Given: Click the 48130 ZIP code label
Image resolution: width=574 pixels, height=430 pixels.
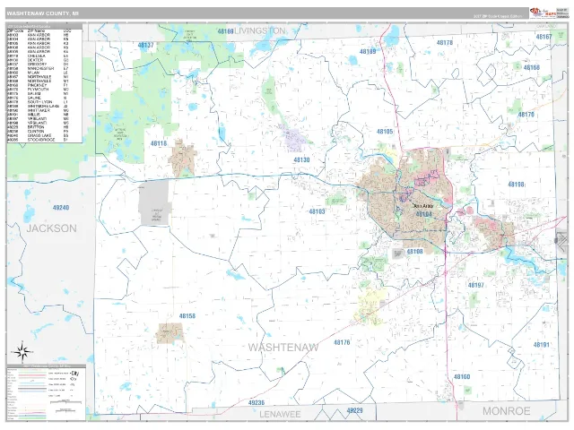Looking at the screenshot, I should pyautogui.click(x=301, y=160).
